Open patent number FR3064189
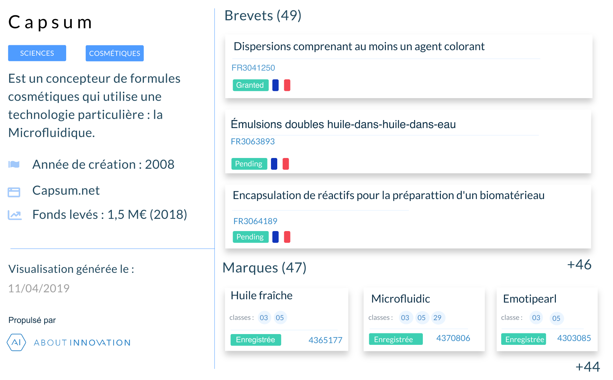613x380 pixels. (x=255, y=221)
